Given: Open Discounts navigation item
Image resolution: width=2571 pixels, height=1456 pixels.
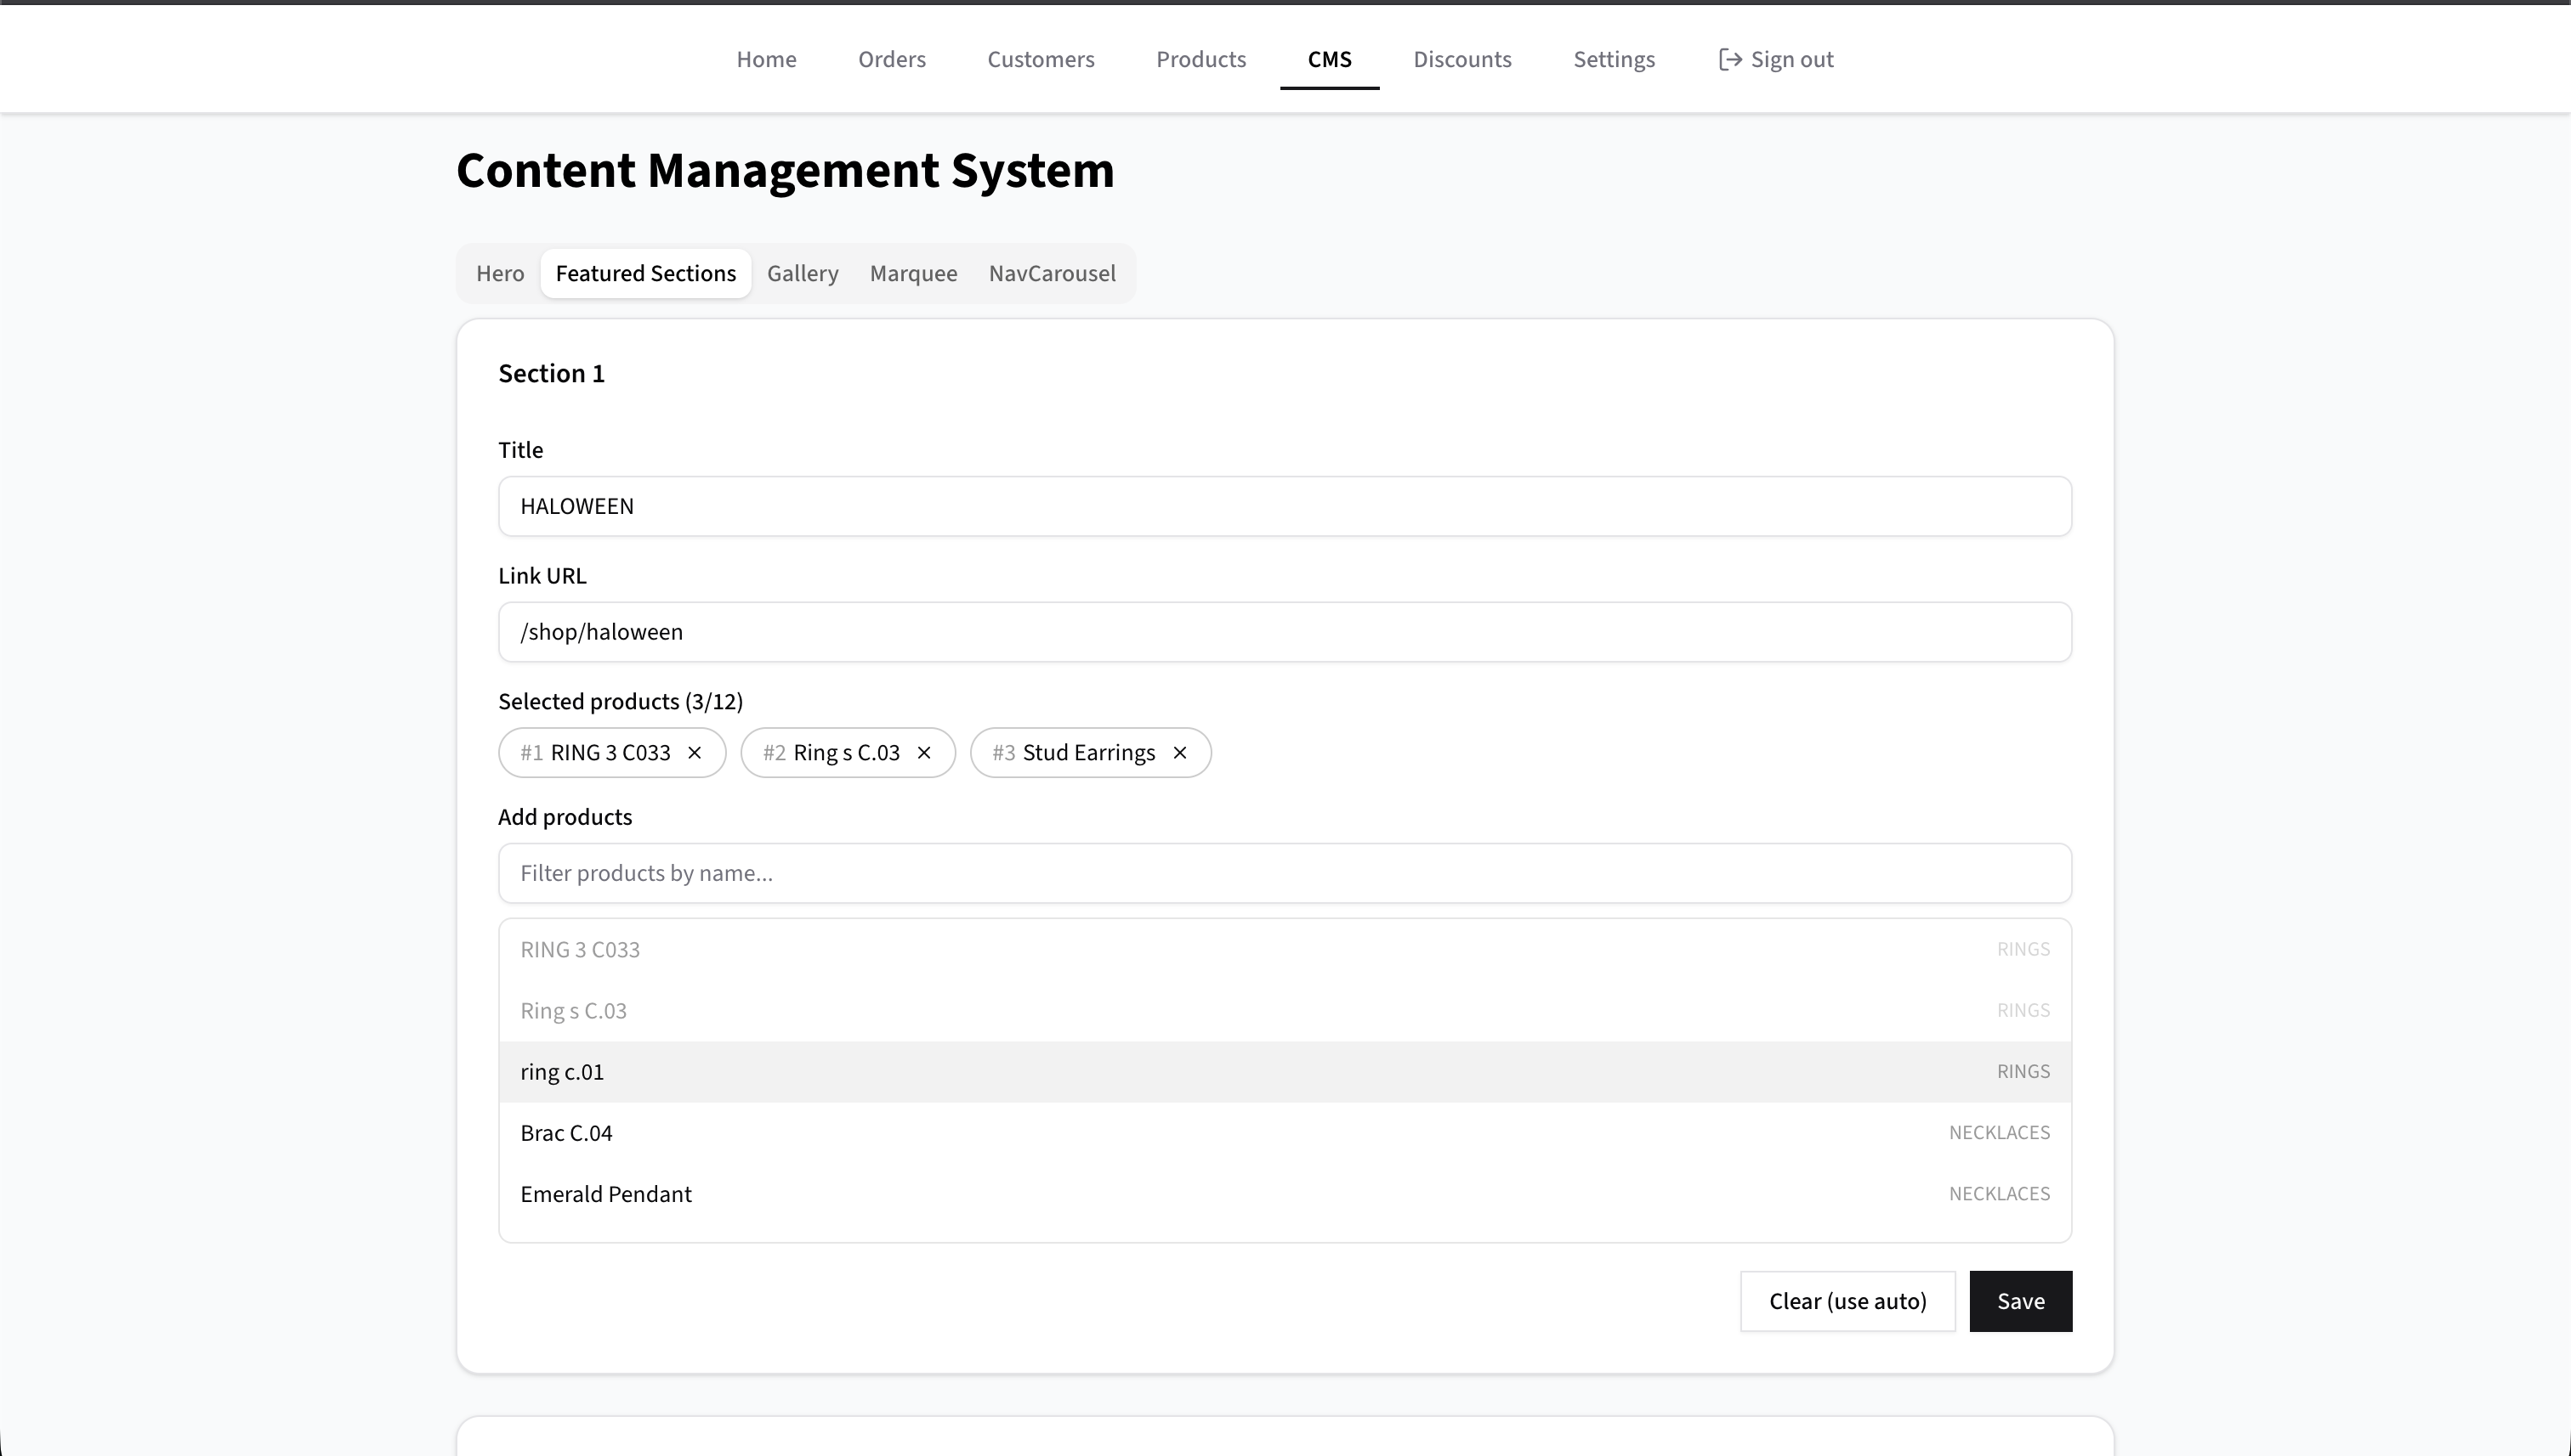Looking at the screenshot, I should coord(1462,60).
